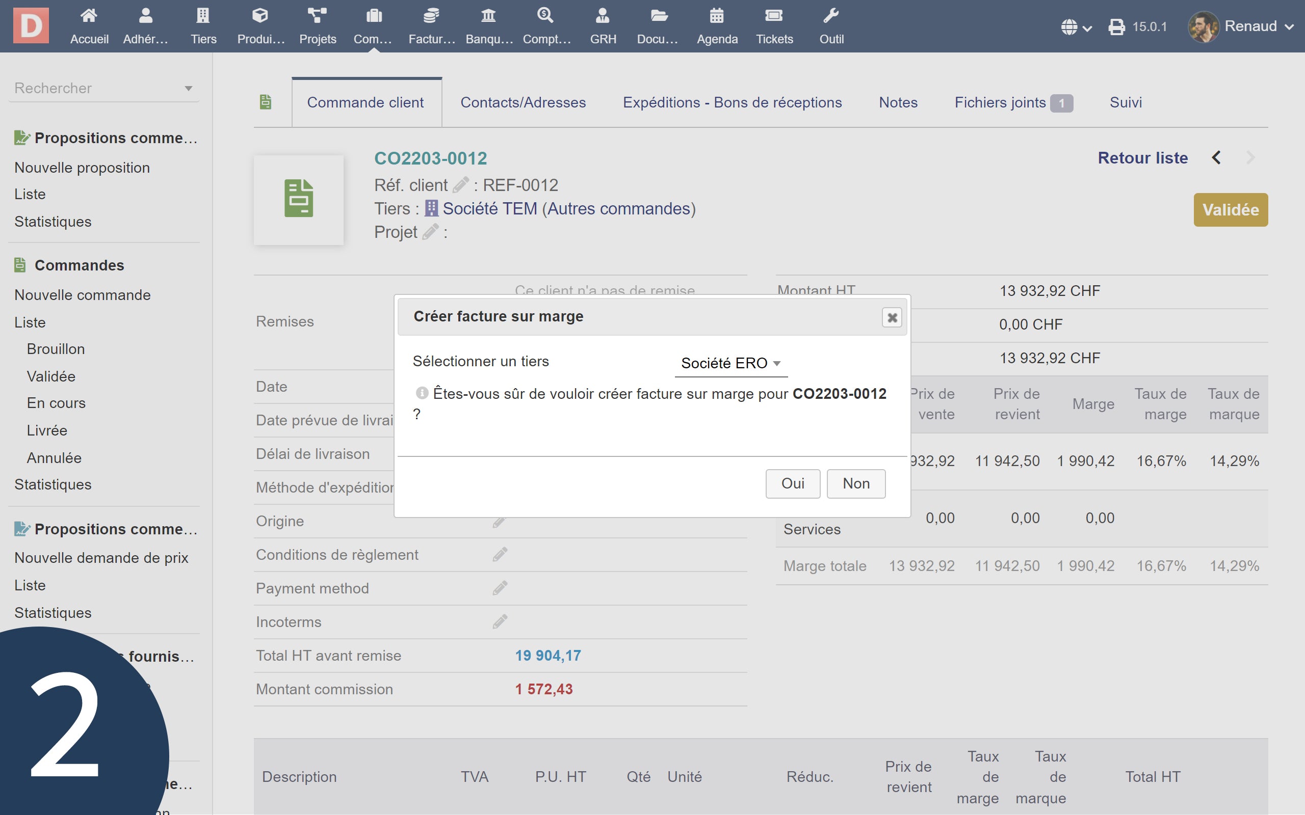The image size is (1305, 815).
Task: Click the printer icon next to the version number
Action: (1116, 27)
